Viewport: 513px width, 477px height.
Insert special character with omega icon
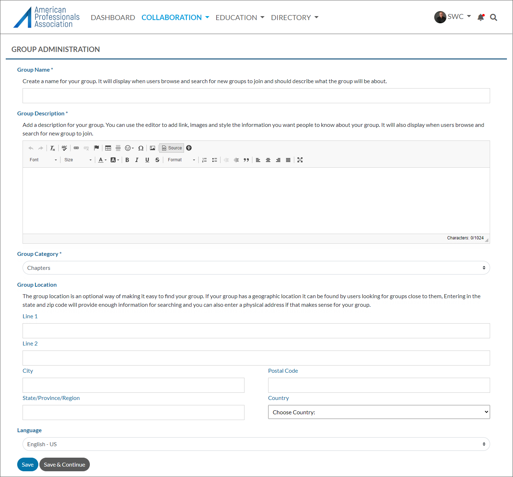pos(141,148)
